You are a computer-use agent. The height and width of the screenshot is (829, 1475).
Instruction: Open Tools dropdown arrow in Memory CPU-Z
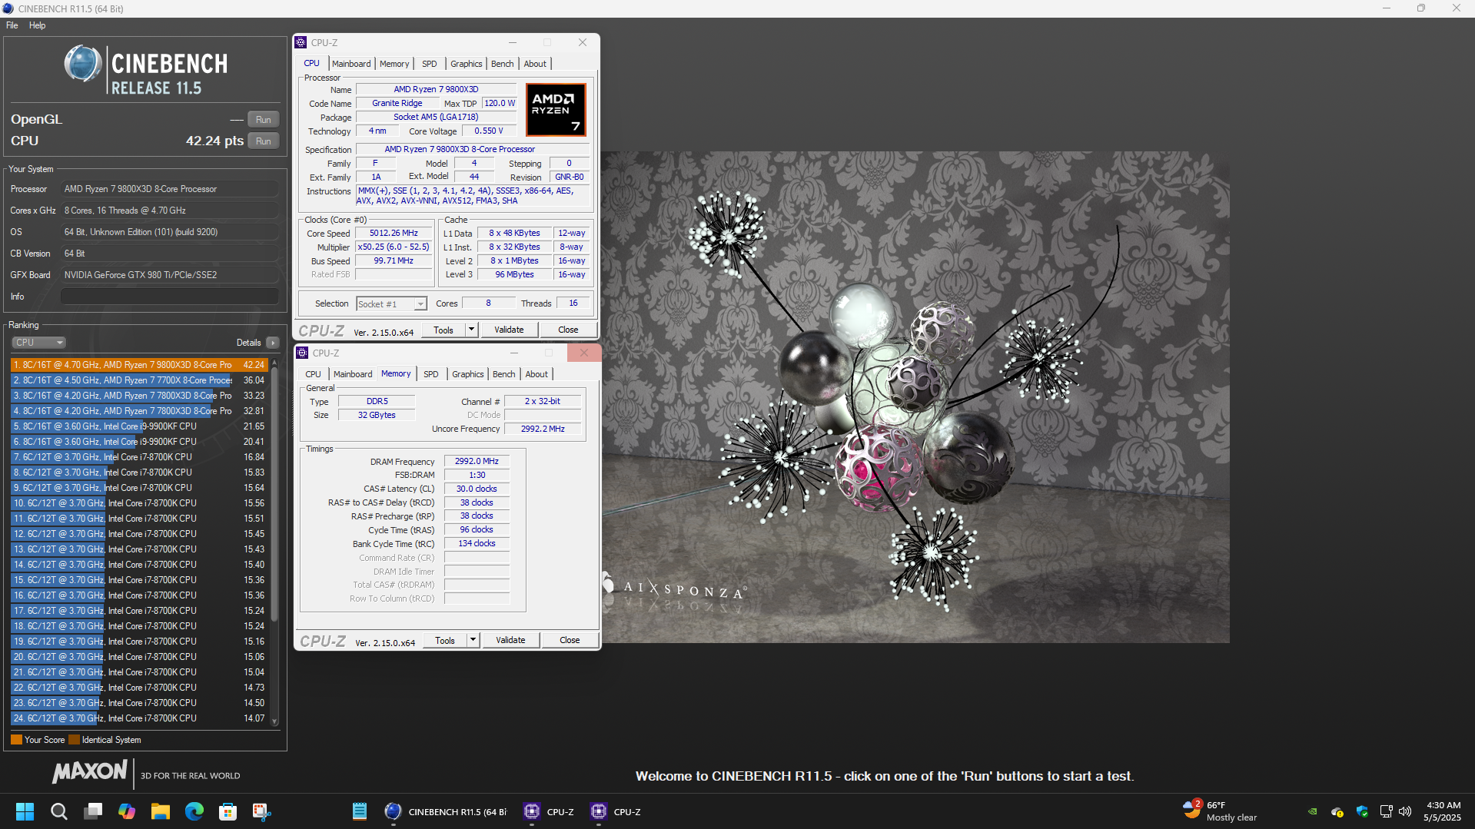click(x=473, y=640)
